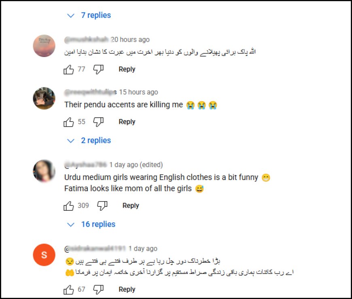
Task: Like the comment with 309 likes
Action: tap(68, 206)
